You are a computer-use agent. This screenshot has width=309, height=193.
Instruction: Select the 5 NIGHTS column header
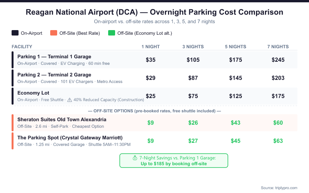click(235, 47)
